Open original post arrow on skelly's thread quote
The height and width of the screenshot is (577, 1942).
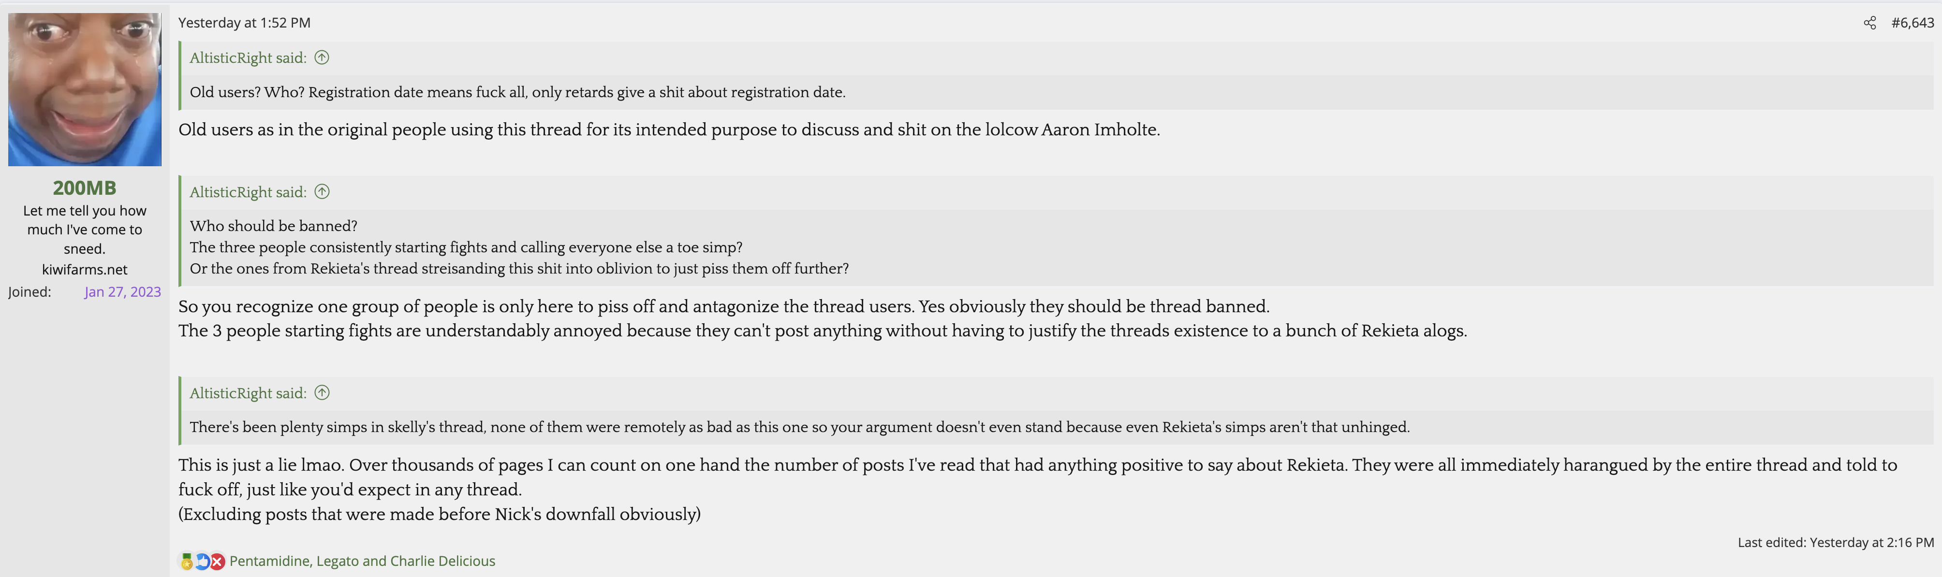(x=322, y=393)
